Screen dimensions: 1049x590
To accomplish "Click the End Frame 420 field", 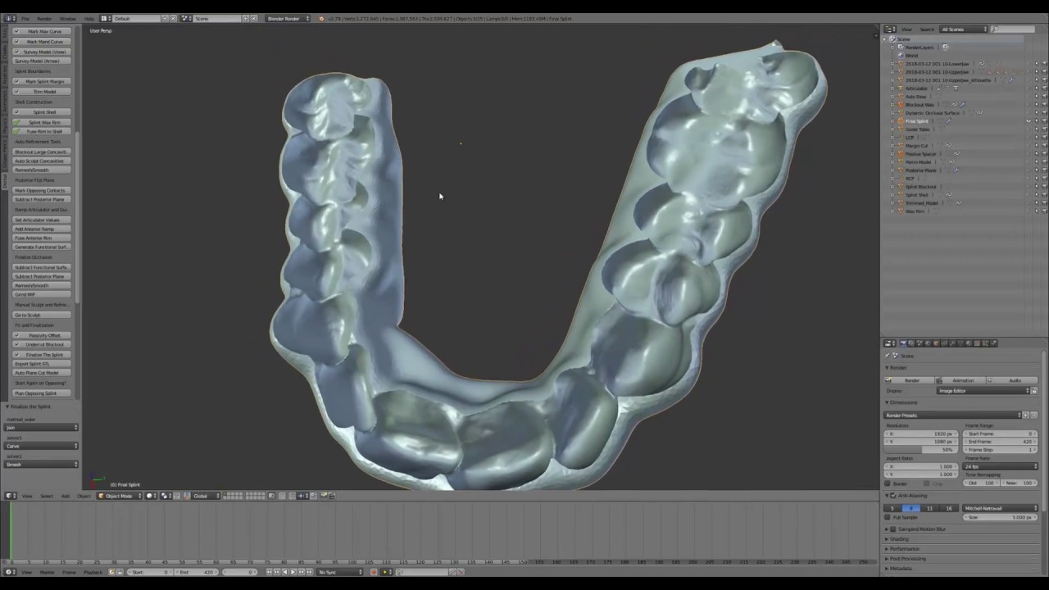I will [x=1001, y=442].
